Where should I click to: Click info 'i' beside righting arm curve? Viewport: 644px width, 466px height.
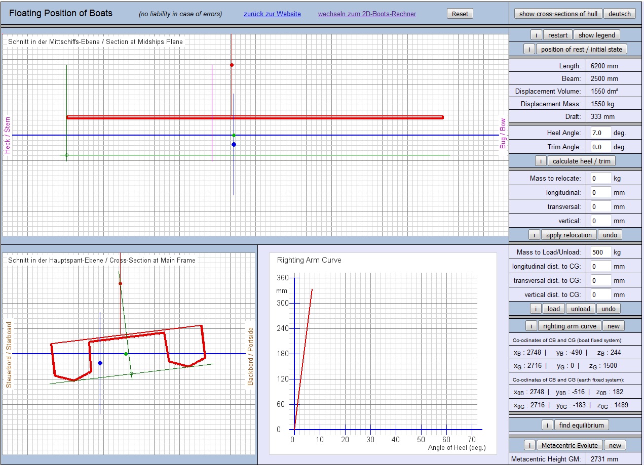(531, 326)
